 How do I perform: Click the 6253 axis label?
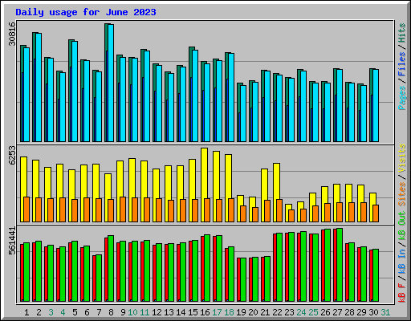[12, 156]
